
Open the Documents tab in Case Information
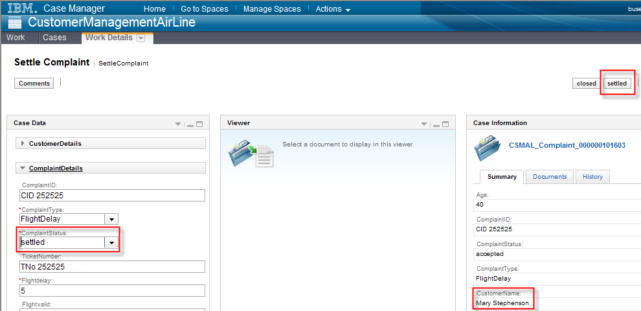coord(550,177)
